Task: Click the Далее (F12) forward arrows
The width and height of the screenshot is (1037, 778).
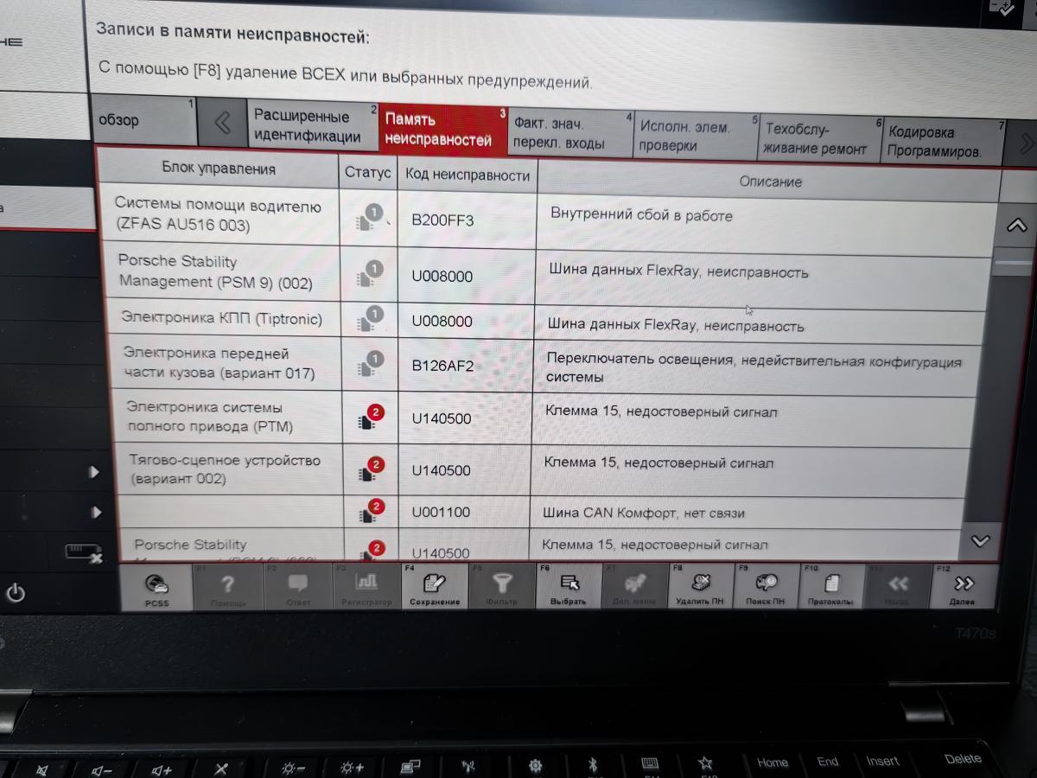Action: coord(963,587)
